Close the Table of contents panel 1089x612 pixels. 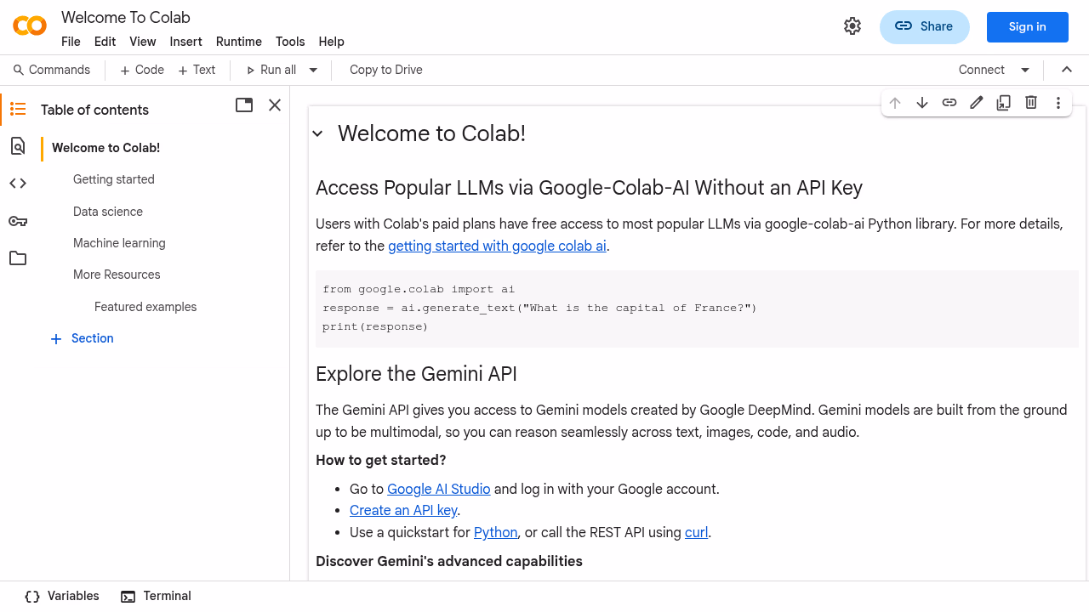pos(275,105)
